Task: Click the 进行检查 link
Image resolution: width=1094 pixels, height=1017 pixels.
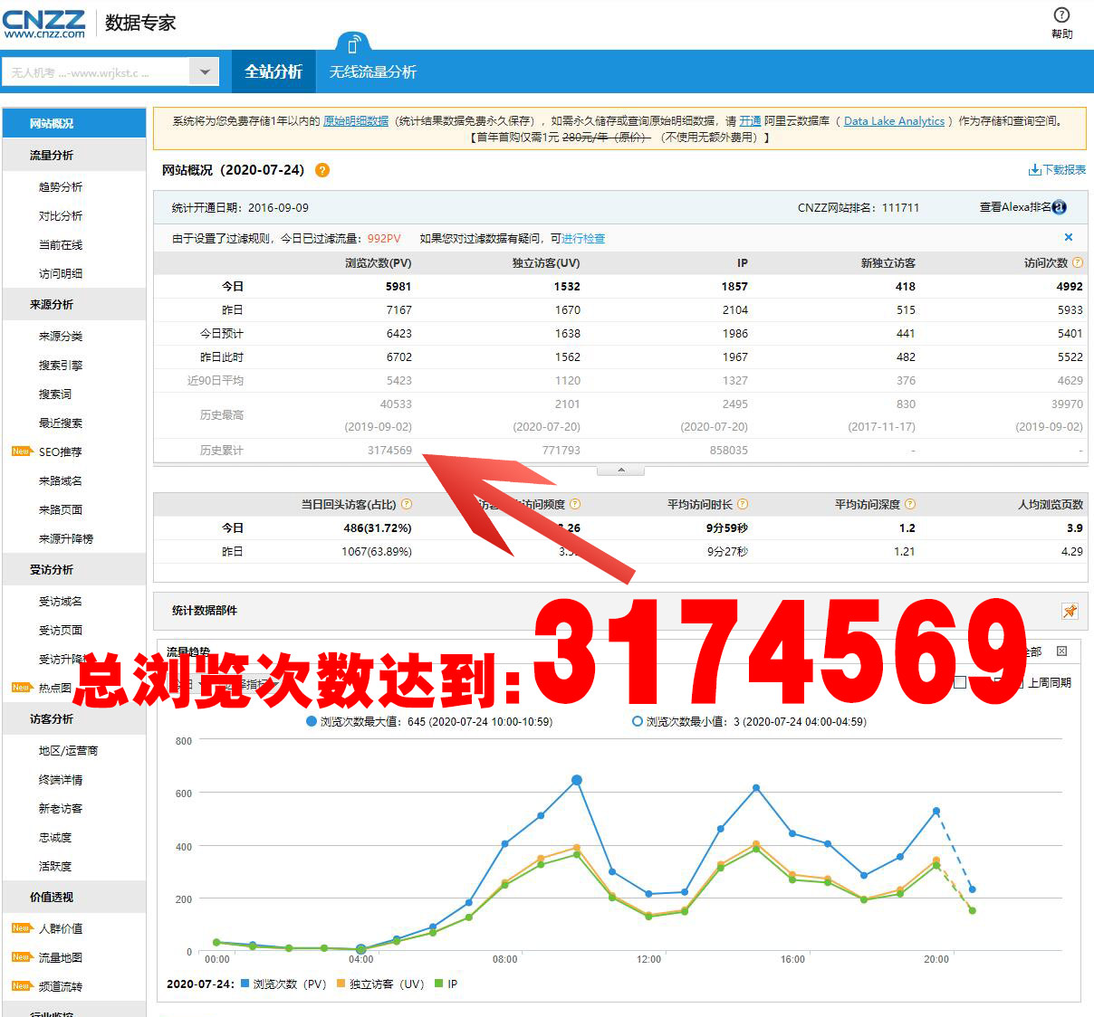Action: click(583, 239)
